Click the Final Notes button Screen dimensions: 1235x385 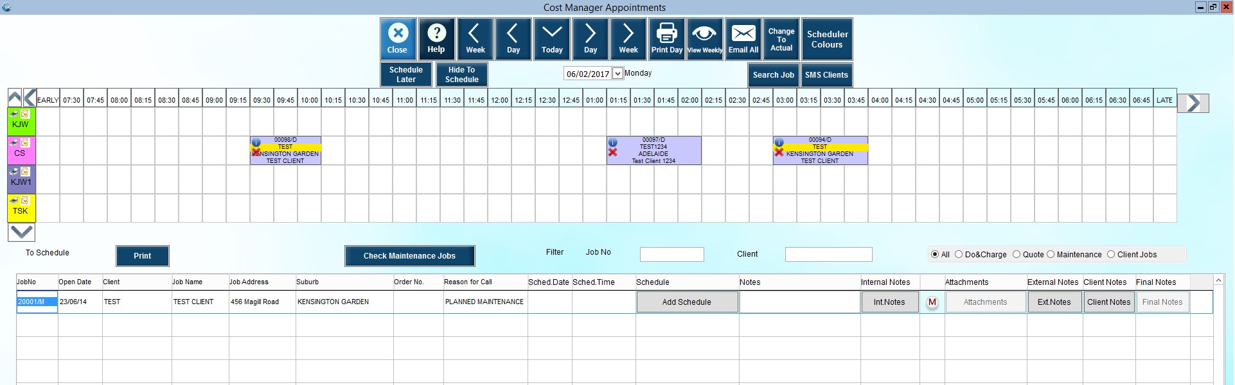coord(1162,302)
